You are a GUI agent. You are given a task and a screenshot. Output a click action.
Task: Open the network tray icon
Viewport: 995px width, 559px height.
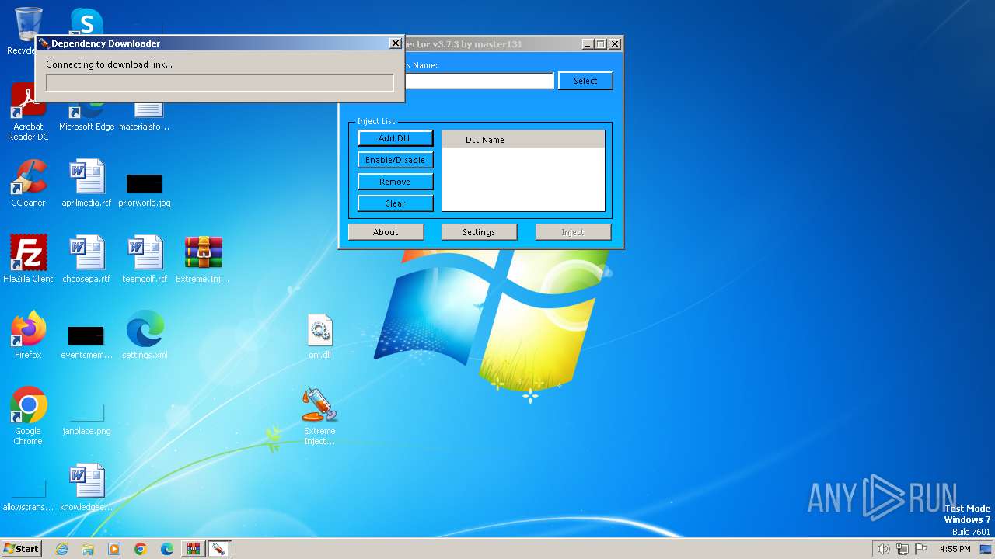902,549
